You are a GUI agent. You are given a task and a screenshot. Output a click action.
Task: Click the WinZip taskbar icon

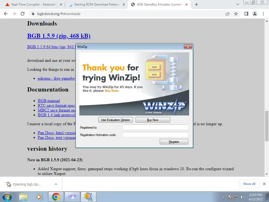point(89,197)
